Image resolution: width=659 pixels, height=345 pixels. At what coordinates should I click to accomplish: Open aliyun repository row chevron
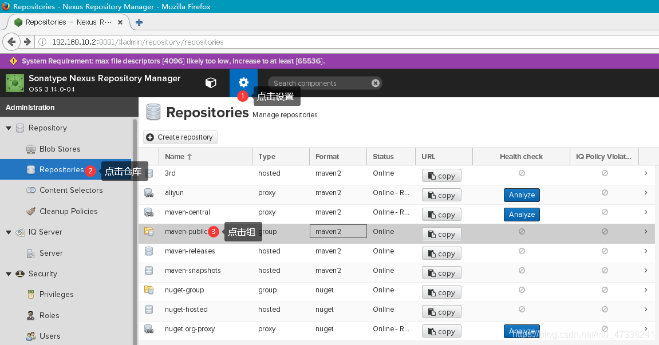(646, 192)
